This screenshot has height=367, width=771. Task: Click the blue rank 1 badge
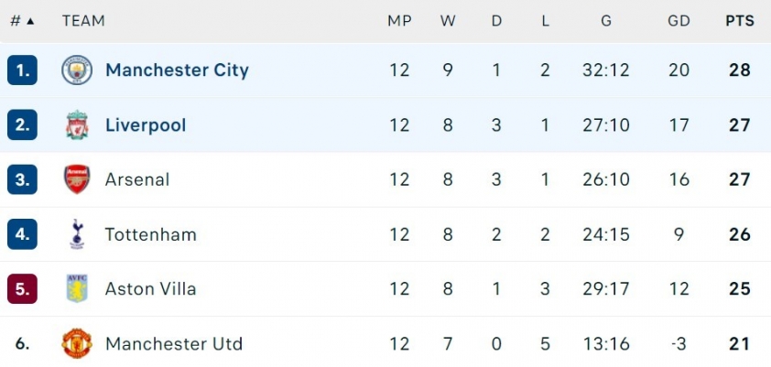point(22,70)
